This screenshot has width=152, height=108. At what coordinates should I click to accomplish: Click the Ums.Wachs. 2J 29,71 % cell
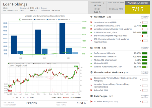[97, 4]
